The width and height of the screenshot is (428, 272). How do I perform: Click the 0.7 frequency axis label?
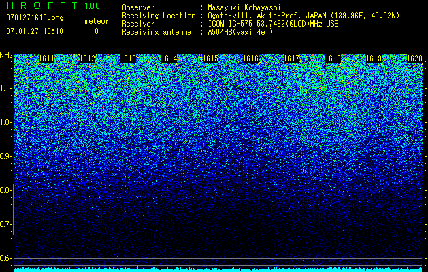tap(5, 224)
